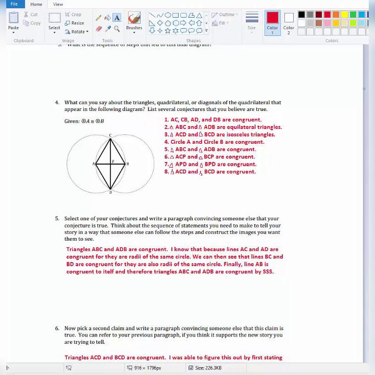Choose the Cloud callout shape
The image size is (375, 375).
199,31
